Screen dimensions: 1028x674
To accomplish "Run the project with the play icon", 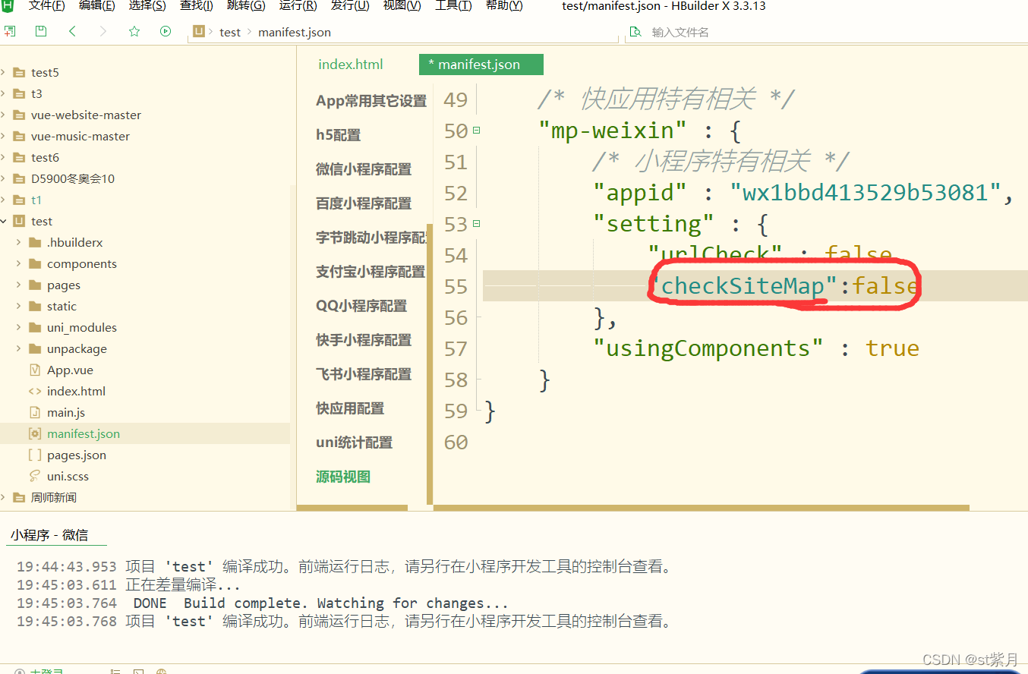I will point(166,31).
